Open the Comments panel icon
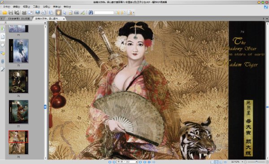The width and height of the screenshot is (269, 164). [3, 53]
